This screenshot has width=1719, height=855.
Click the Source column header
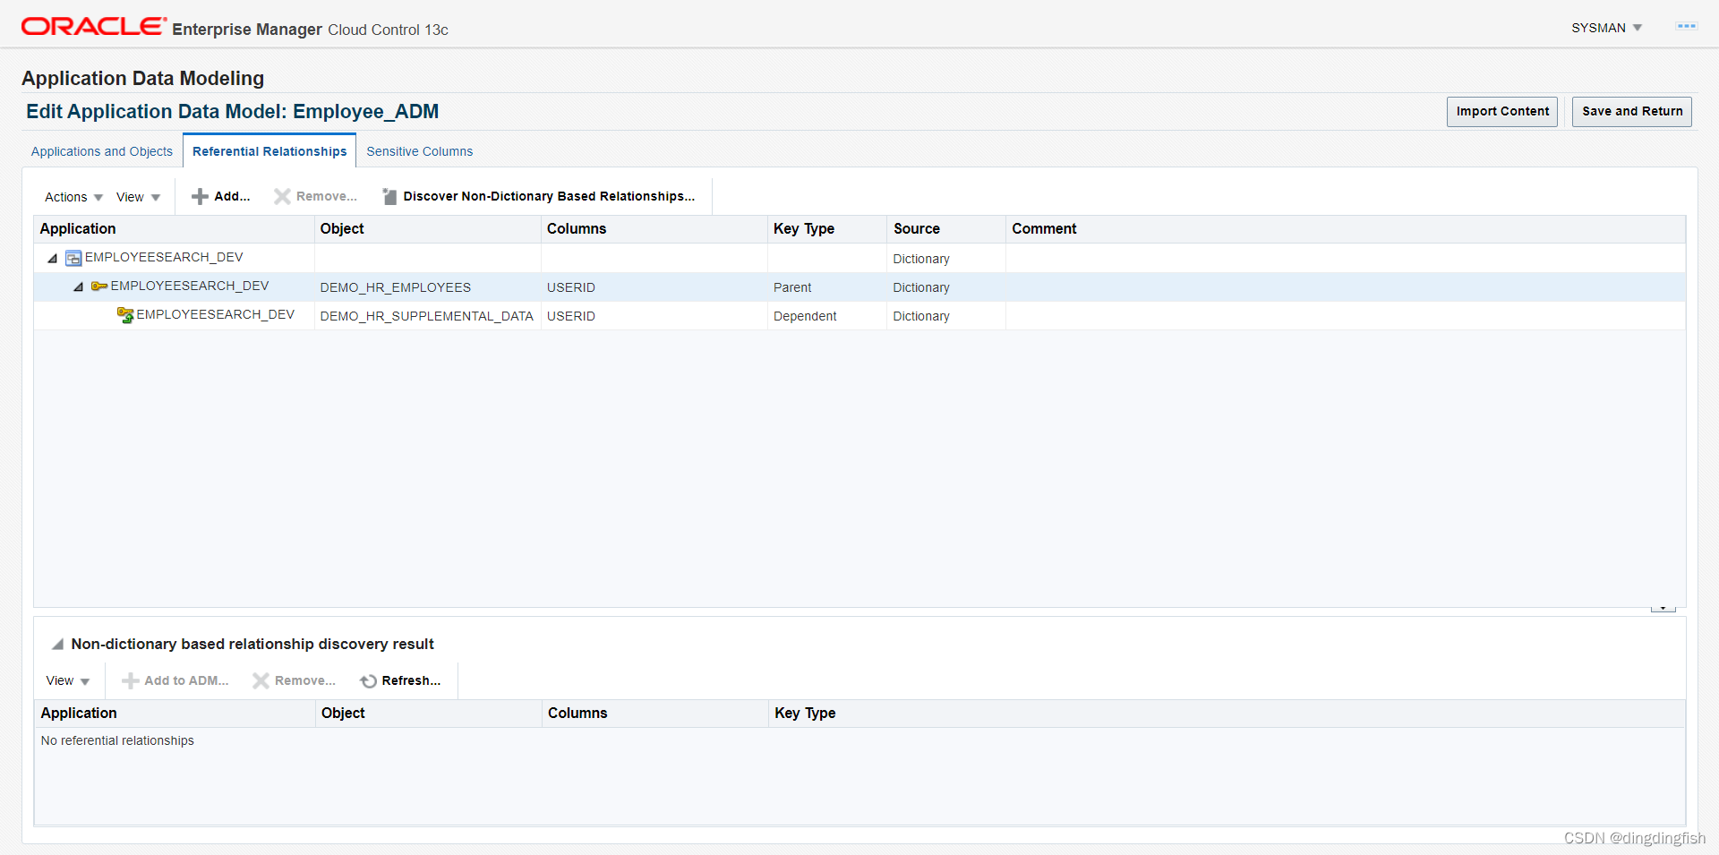(x=946, y=229)
